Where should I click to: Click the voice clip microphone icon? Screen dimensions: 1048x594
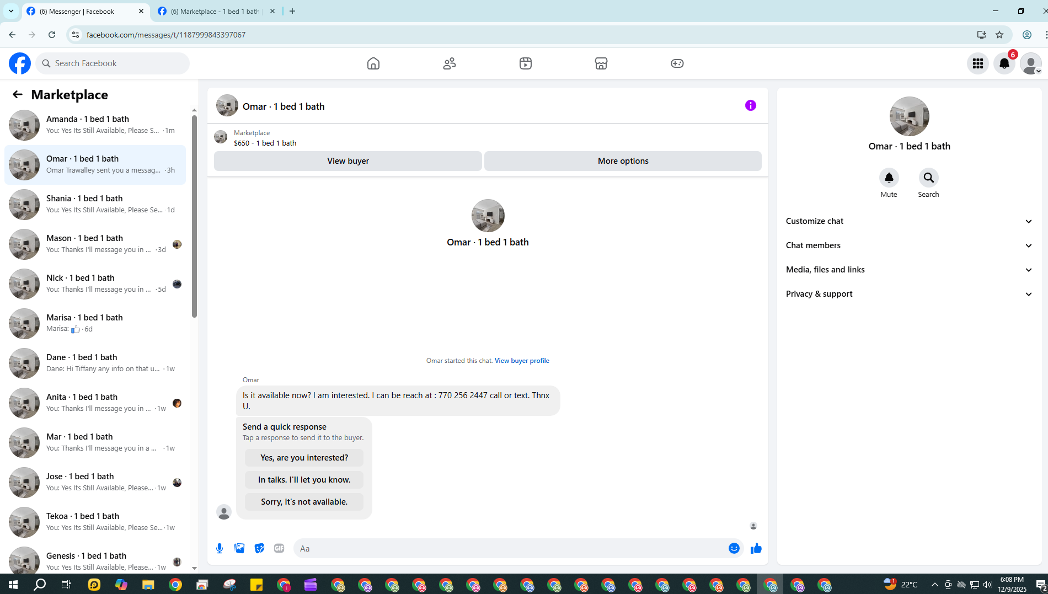(x=220, y=548)
